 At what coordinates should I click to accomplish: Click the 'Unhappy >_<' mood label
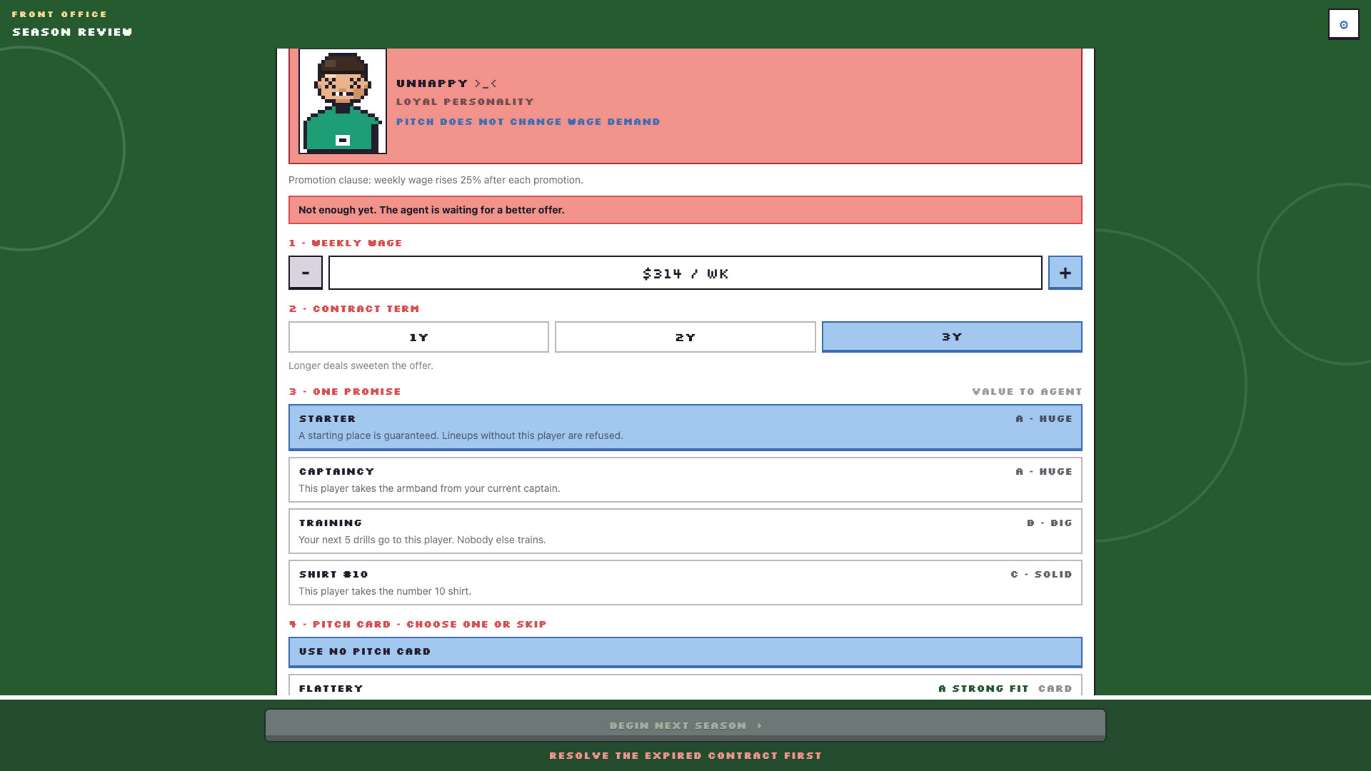click(446, 84)
